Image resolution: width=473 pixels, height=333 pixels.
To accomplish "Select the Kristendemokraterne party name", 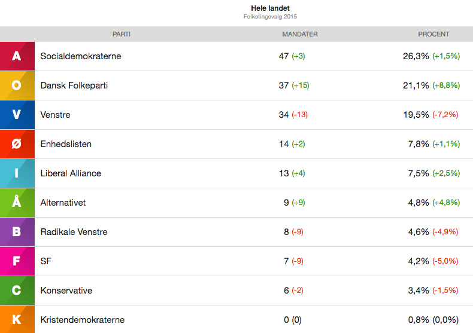I will (x=83, y=320).
